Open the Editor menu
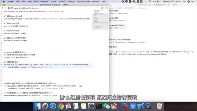Viewport: 197px width, 111px height. (x=53, y=2)
